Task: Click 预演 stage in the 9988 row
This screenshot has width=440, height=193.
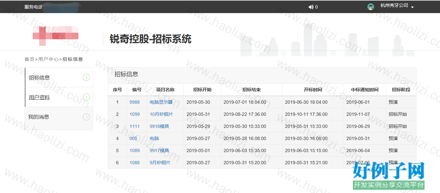Action: (x=393, y=102)
